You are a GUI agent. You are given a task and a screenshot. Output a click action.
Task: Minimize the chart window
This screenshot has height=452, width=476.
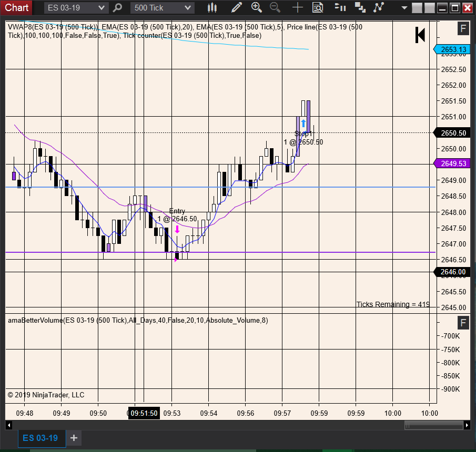tap(442, 7)
